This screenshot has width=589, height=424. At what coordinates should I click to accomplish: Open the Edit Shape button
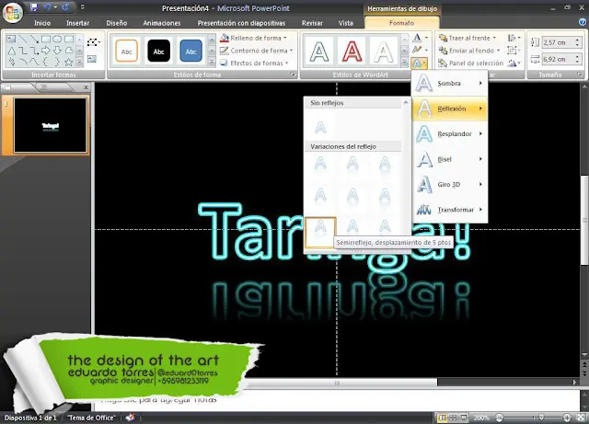[x=93, y=42]
